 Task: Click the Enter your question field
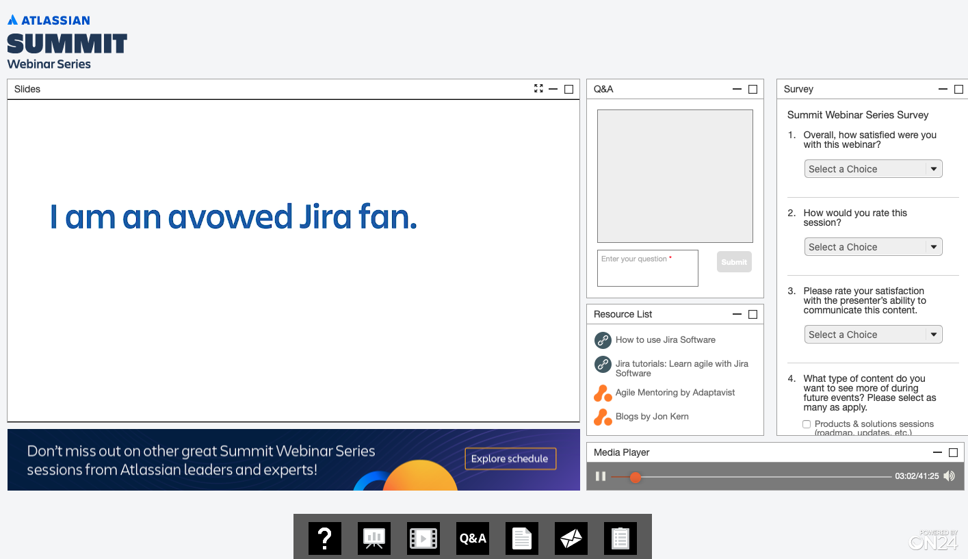648,268
